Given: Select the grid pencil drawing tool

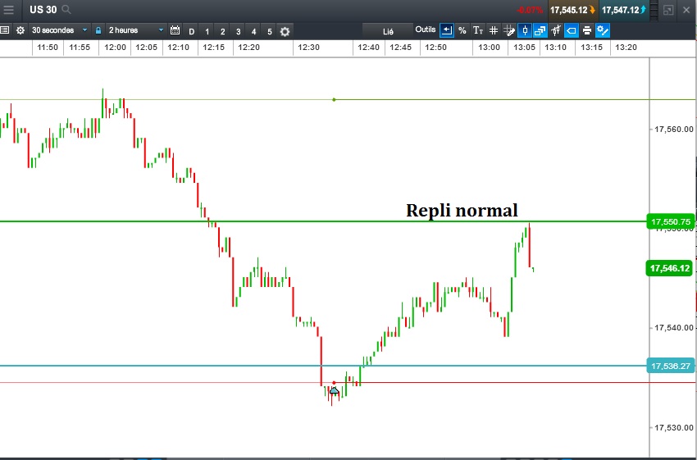Looking at the screenshot, I should (x=509, y=30).
